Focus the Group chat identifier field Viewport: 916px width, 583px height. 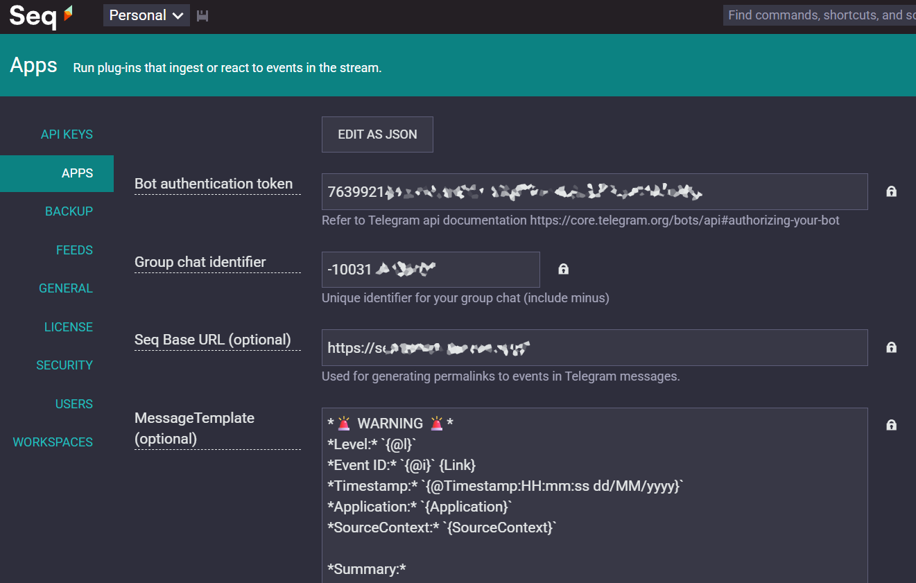coord(431,270)
